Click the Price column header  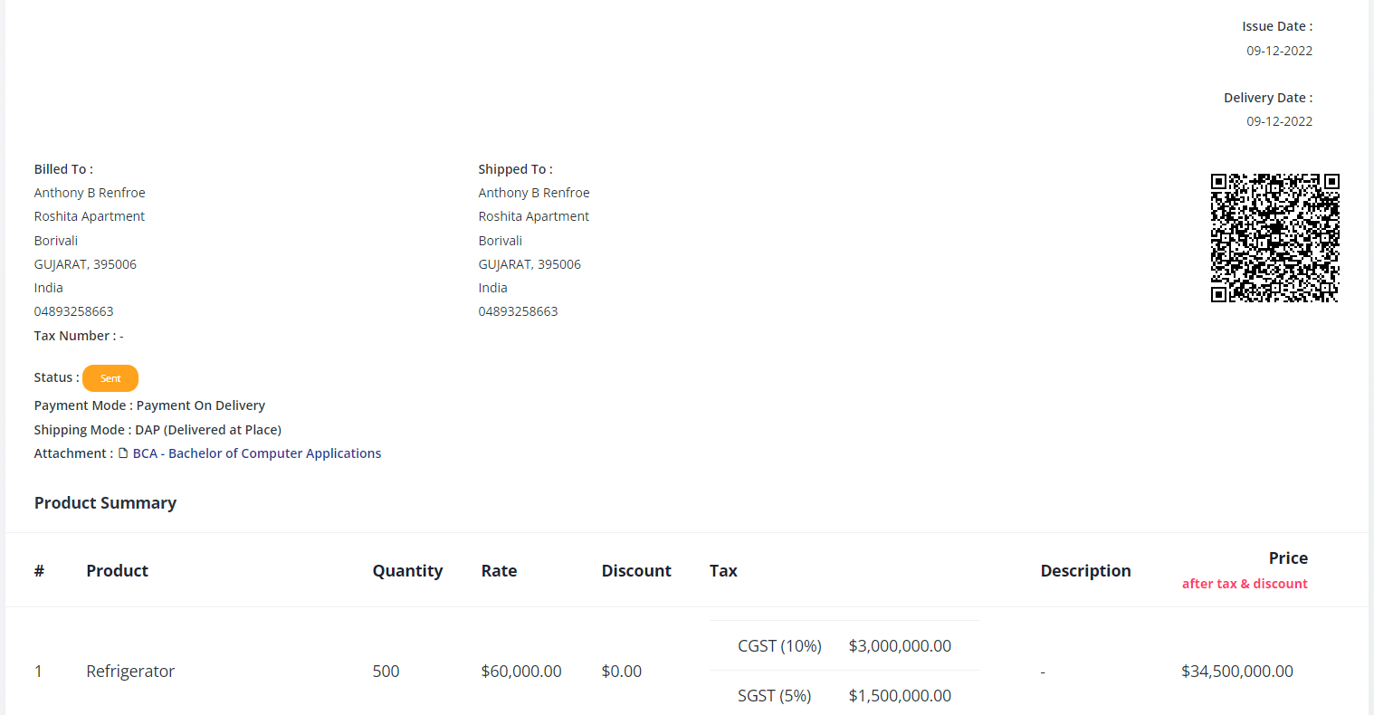point(1287,558)
